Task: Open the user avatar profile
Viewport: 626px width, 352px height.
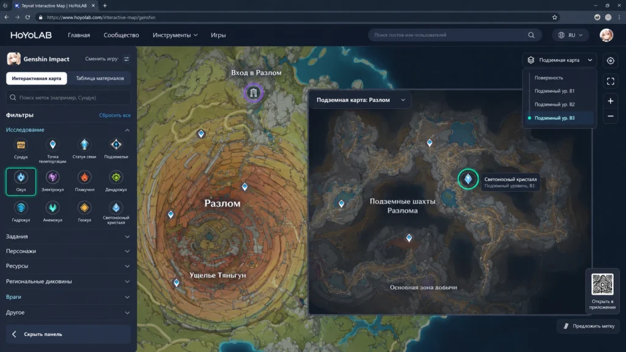Action: click(606, 35)
